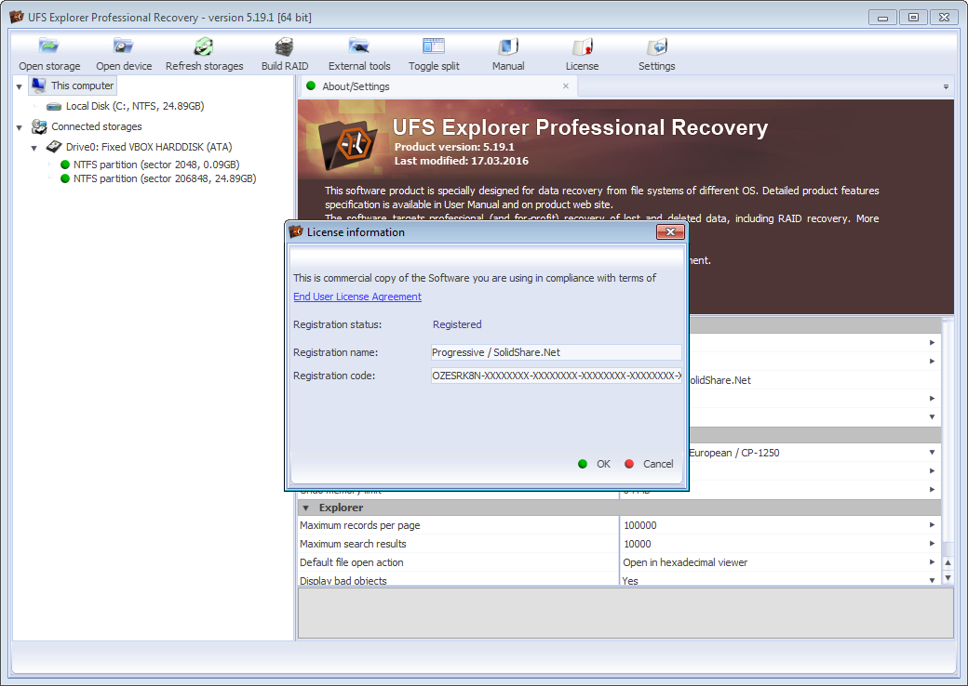Close the About/Settings tab
968x686 pixels.
(566, 86)
